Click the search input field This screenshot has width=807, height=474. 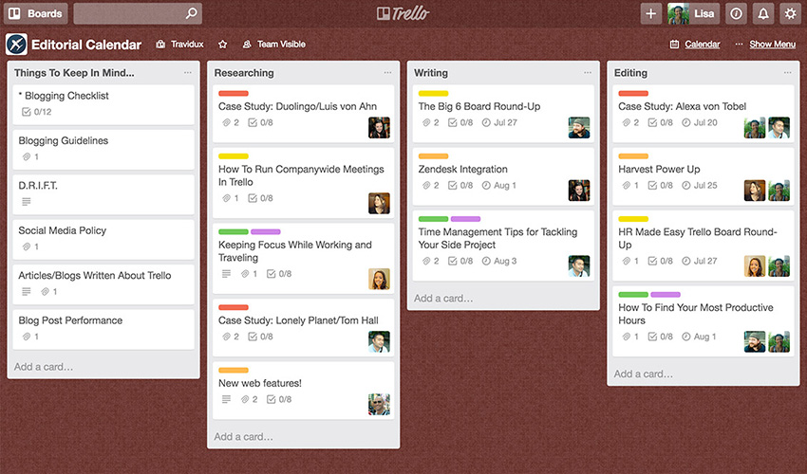pyautogui.click(x=138, y=13)
